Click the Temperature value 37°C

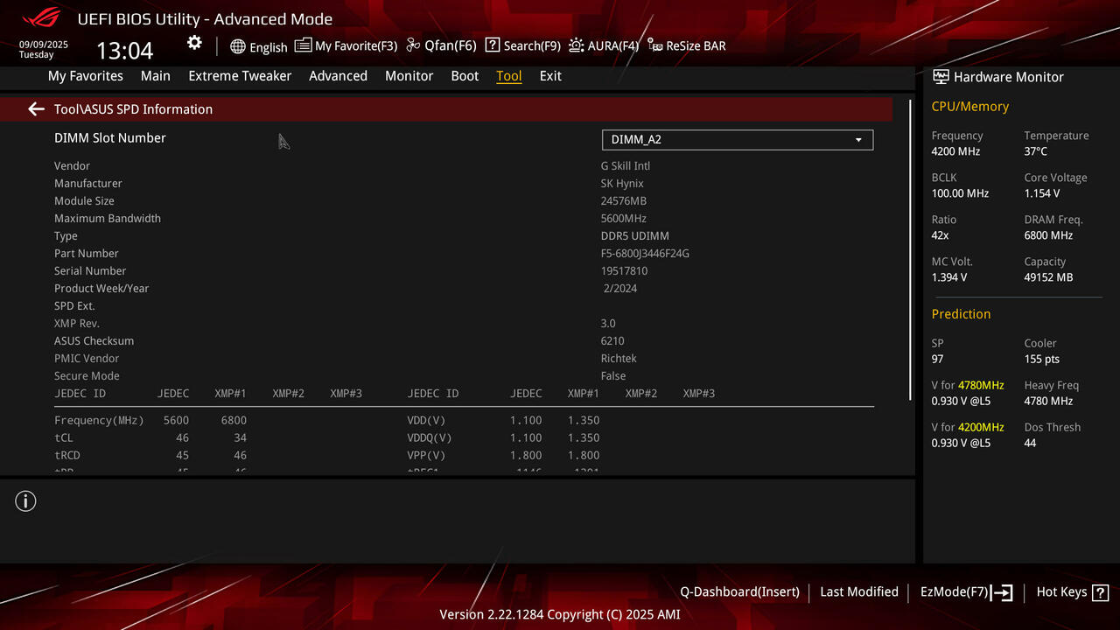click(x=1036, y=151)
